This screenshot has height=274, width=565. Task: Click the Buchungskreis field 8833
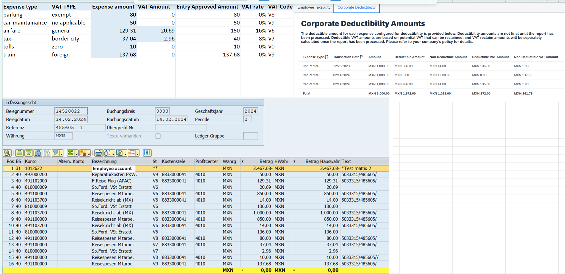[x=162, y=111]
